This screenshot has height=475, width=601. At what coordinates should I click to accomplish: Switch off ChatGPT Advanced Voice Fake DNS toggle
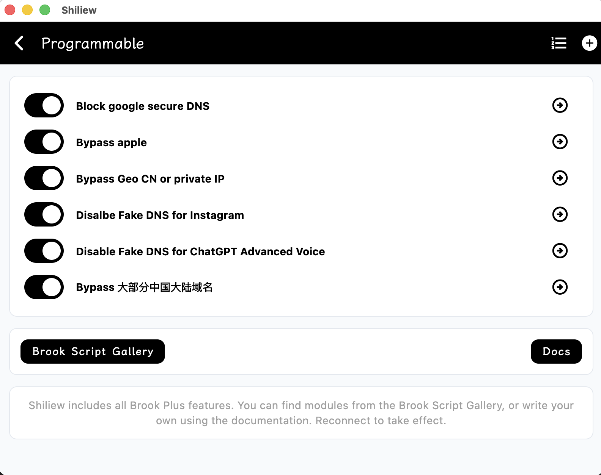[x=44, y=251]
